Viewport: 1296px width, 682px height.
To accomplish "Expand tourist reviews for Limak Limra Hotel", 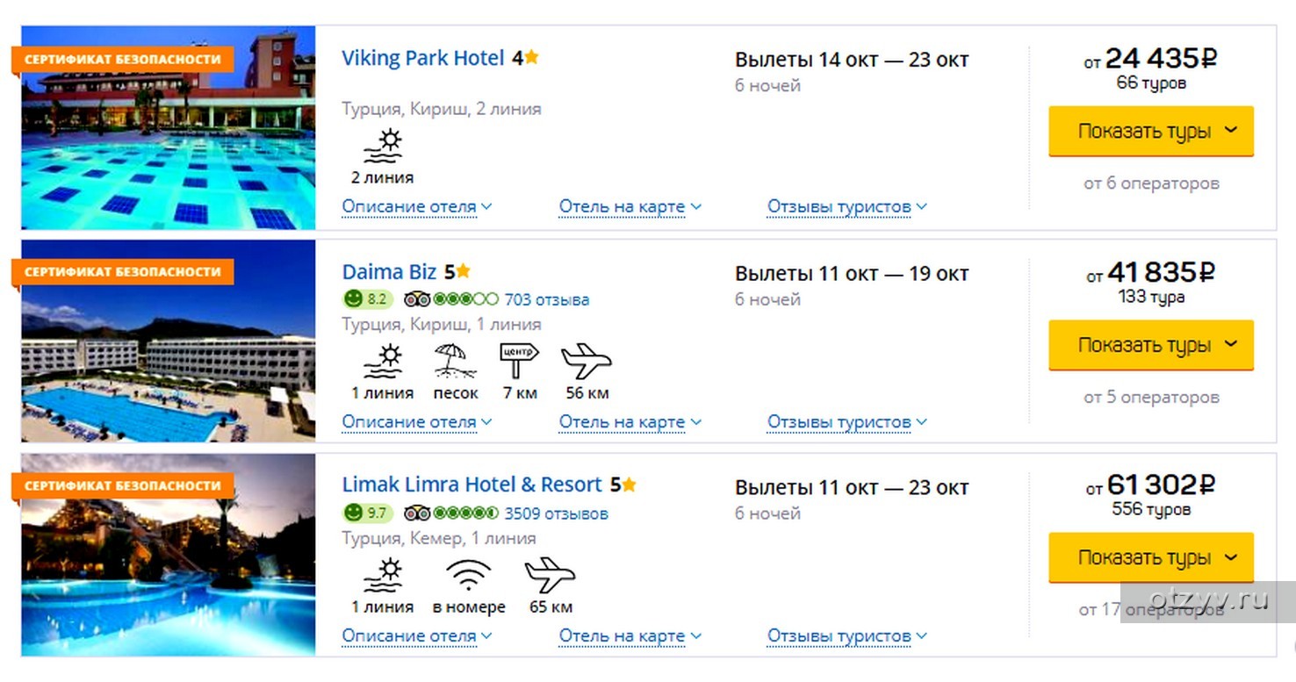I will pyautogui.click(x=846, y=635).
